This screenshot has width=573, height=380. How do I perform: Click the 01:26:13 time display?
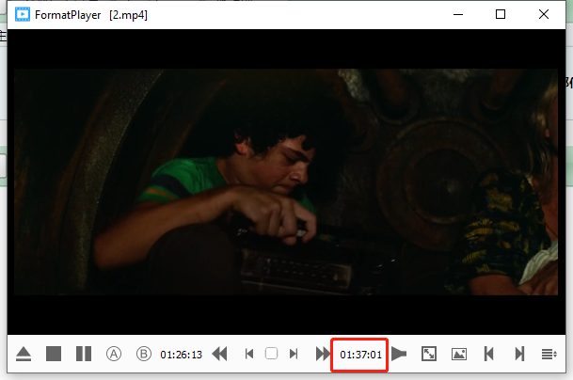point(182,355)
